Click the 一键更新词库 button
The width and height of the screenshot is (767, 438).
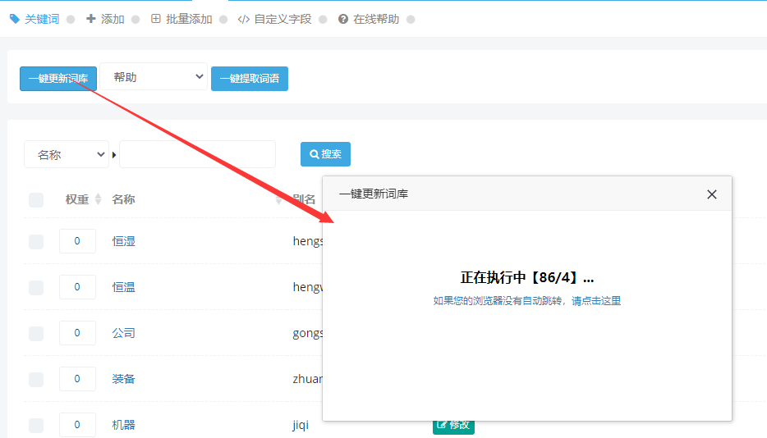pyautogui.click(x=58, y=78)
